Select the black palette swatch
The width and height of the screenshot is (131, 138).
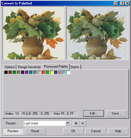click(x=6, y=72)
